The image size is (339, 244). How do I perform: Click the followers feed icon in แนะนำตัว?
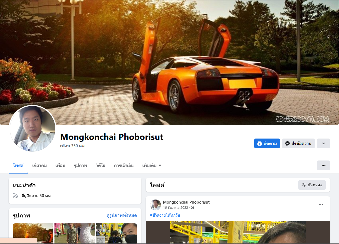coord(16,196)
